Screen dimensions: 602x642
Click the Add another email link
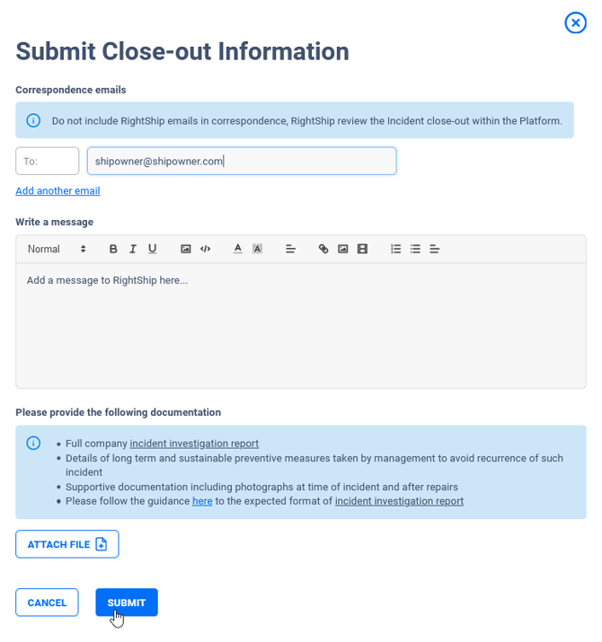[x=58, y=191]
